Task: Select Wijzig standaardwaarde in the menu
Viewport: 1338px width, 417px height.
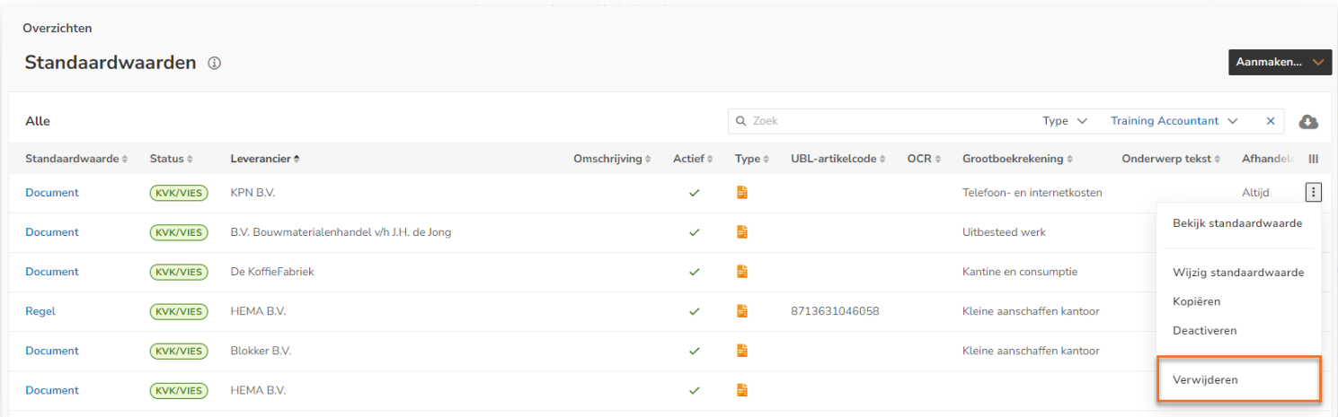Action: click(x=1238, y=273)
